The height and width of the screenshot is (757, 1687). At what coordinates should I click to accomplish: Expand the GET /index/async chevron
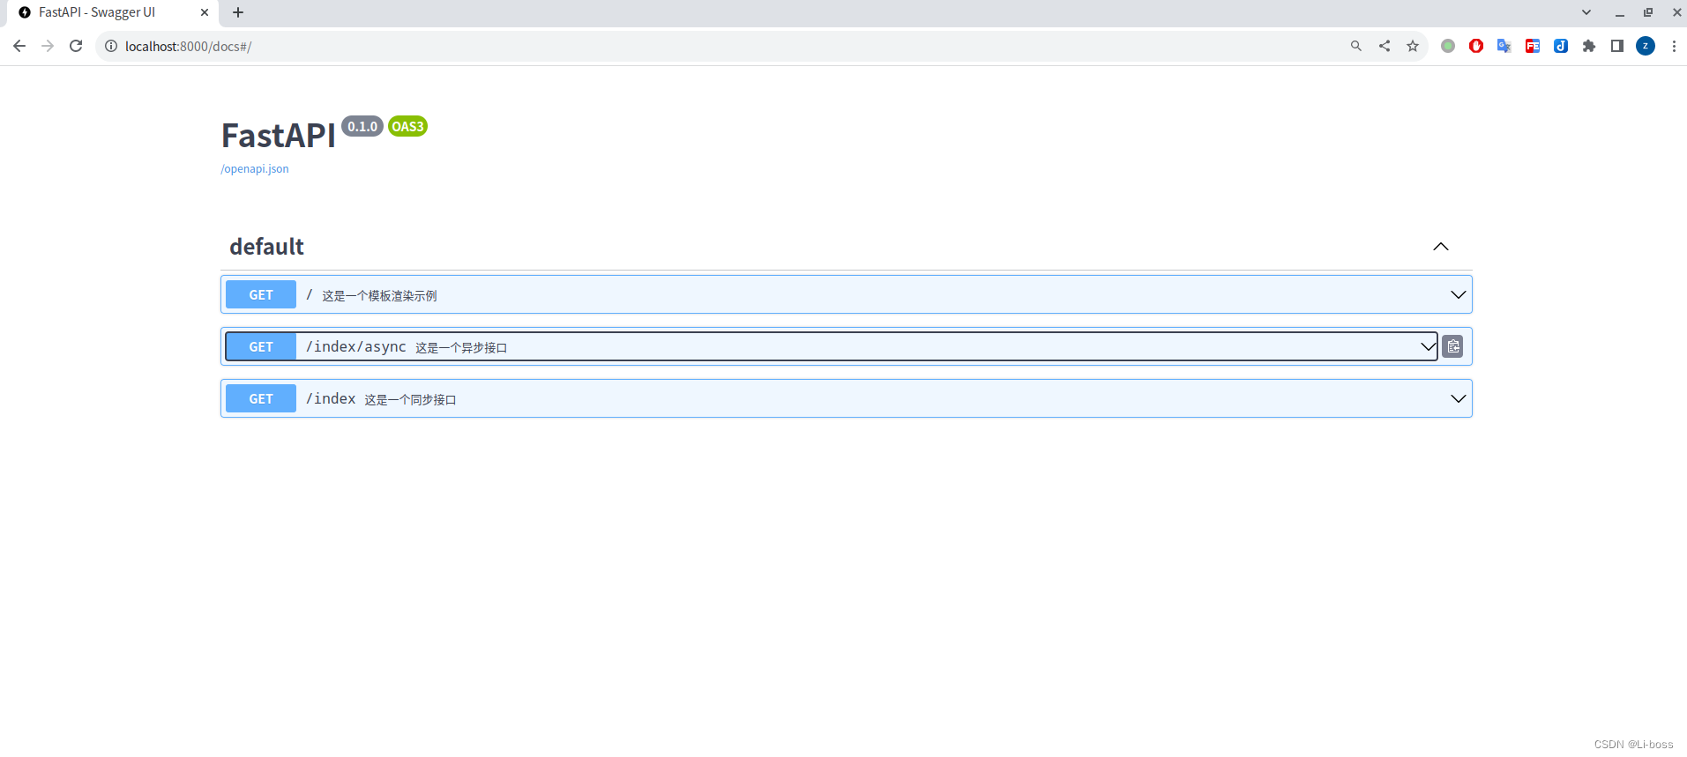(x=1429, y=346)
